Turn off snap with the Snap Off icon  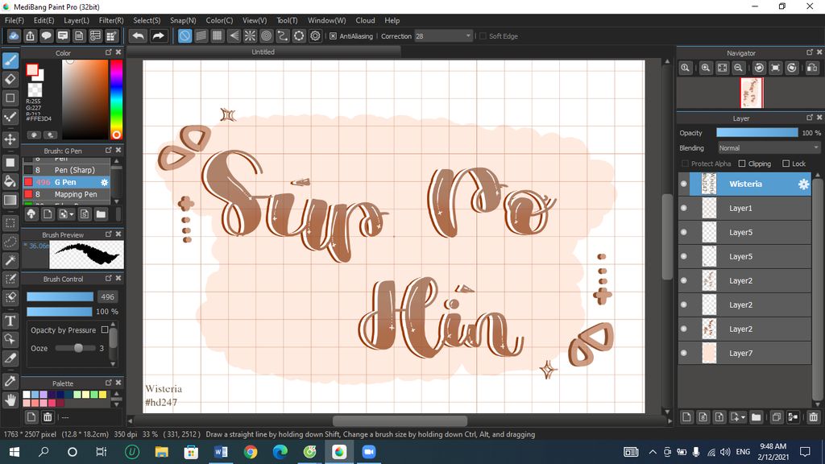[184, 35]
